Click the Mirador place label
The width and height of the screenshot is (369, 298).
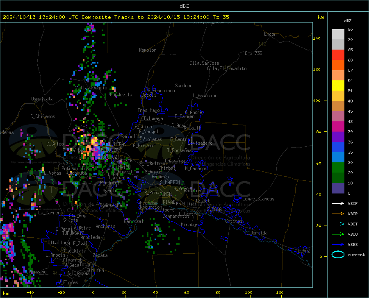tap(189, 225)
